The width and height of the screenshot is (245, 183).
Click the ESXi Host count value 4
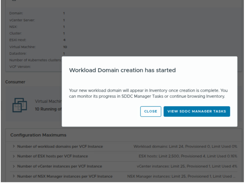click(x=64, y=40)
